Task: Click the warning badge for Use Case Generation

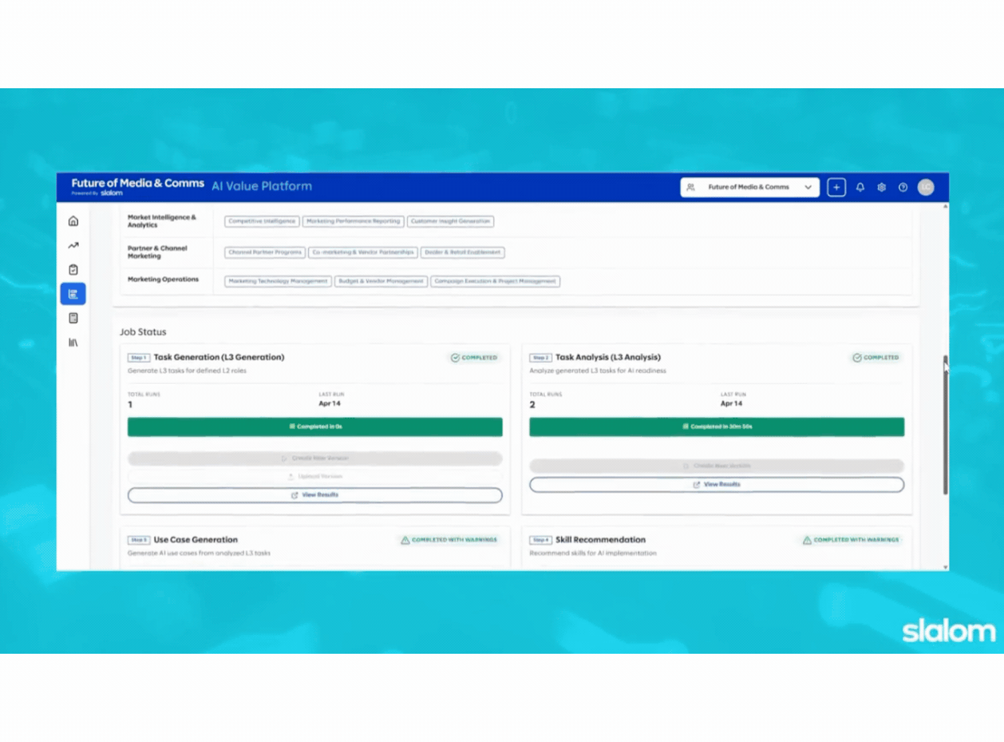Action: click(x=449, y=540)
